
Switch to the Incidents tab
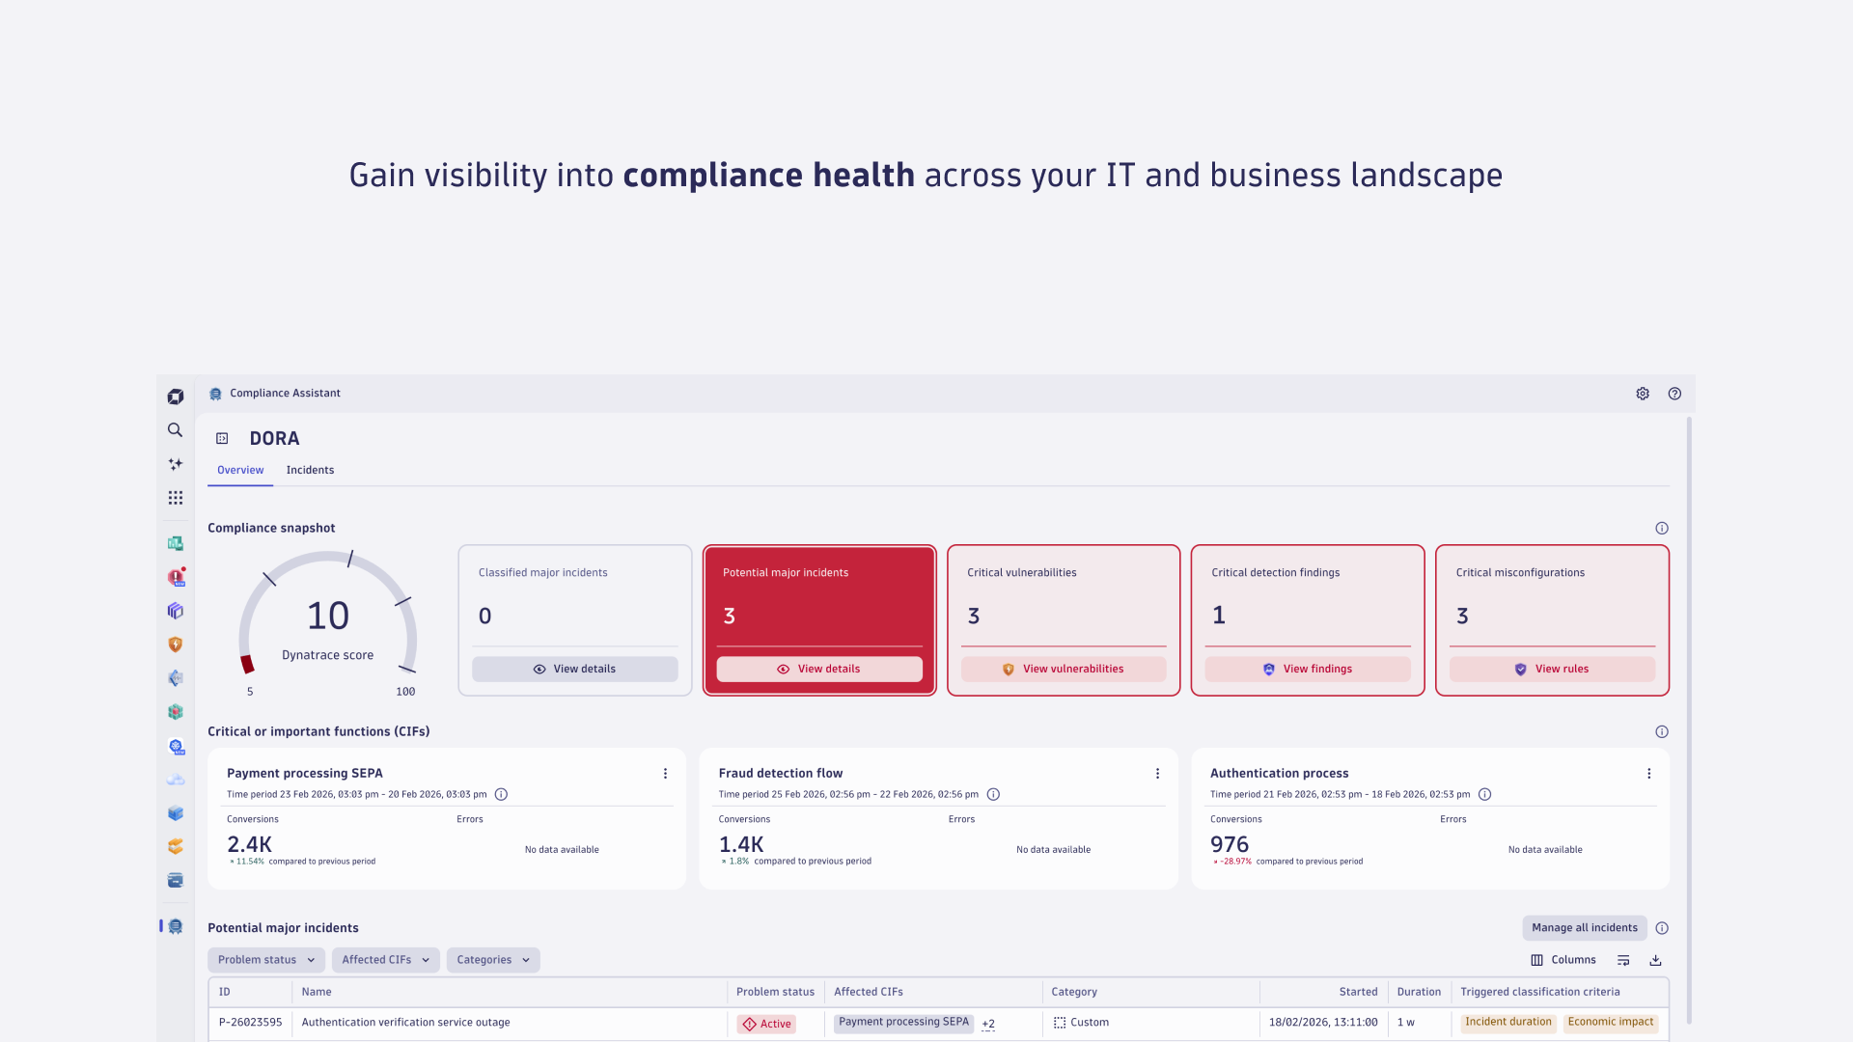(310, 470)
